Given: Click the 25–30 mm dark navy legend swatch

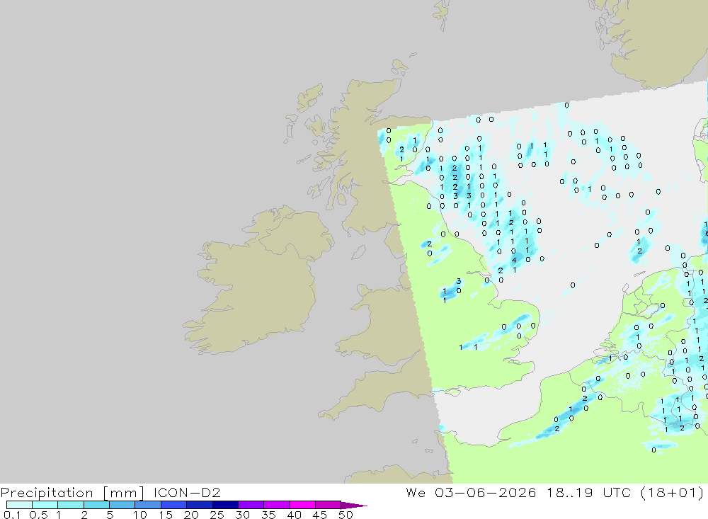Looking at the screenshot, I should pyautogui.click(x=225, y=505).
